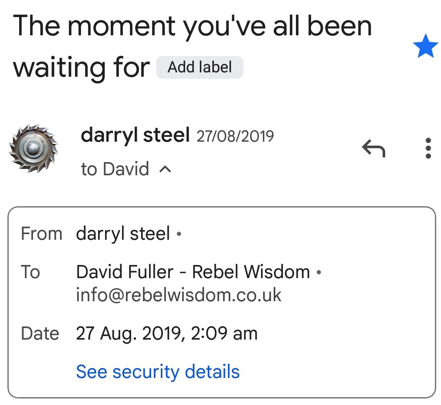Reply using the curved arrow icon
441x405 pixels.
pos(373,149)
